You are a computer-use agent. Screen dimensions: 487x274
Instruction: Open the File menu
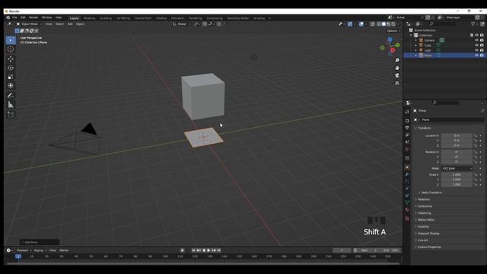[14, 18]
